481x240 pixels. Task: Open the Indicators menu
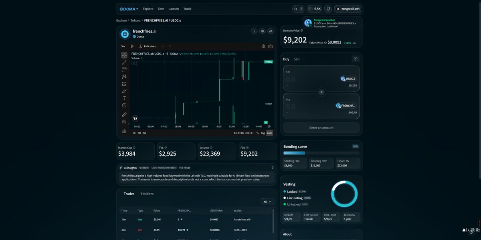tap(147, 46)
